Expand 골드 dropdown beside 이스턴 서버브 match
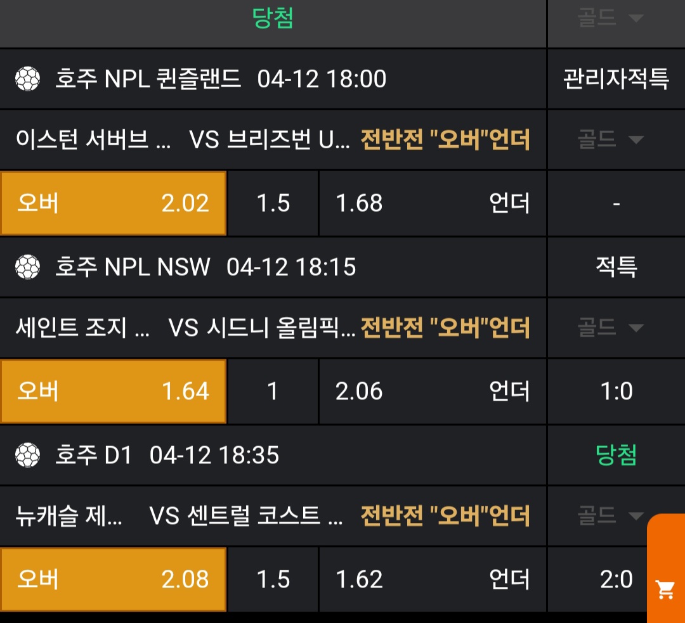Viewport: 685px width, 623px height. 610,139
